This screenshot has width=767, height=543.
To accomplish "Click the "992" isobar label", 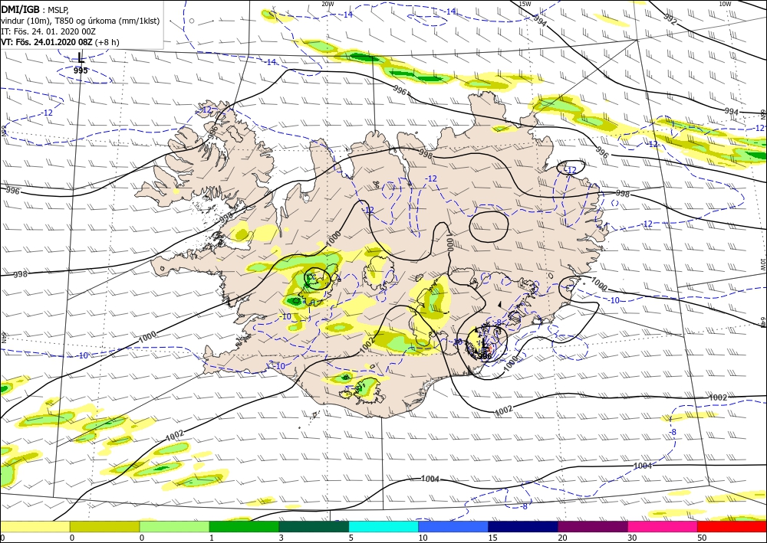I will [670, 19].
